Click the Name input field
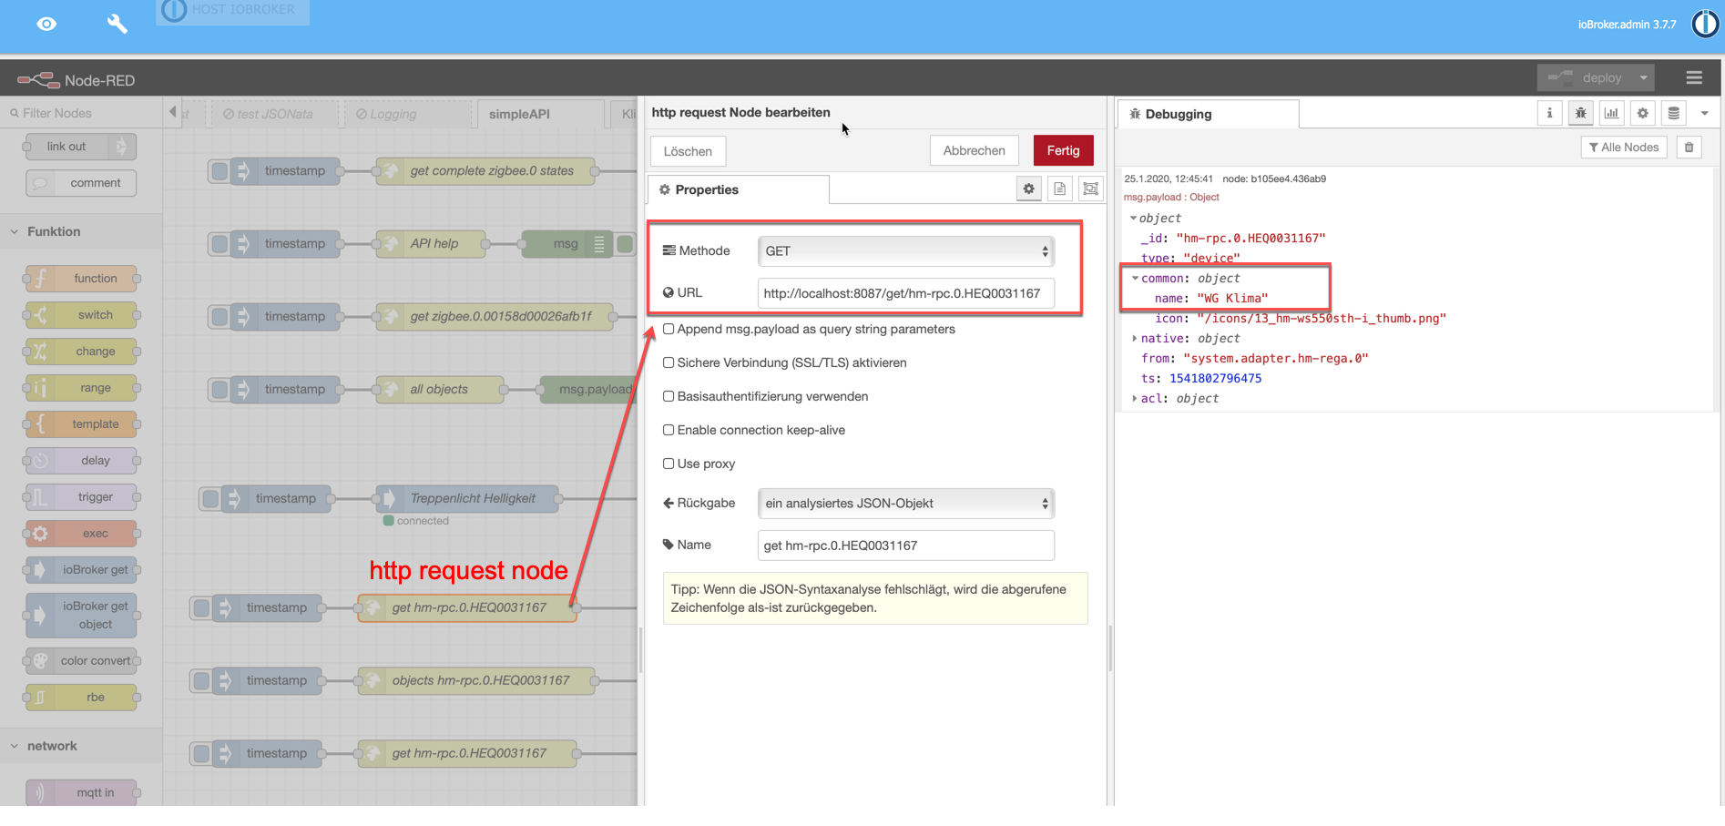The width and height of the screenshot is (1725, 826). click(x=906, y=546)
